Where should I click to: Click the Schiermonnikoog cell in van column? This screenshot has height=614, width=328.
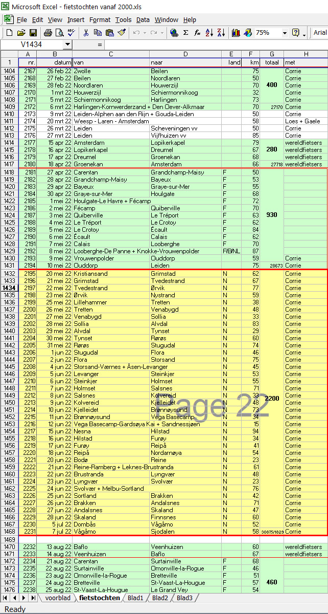[x=111, y=100]
